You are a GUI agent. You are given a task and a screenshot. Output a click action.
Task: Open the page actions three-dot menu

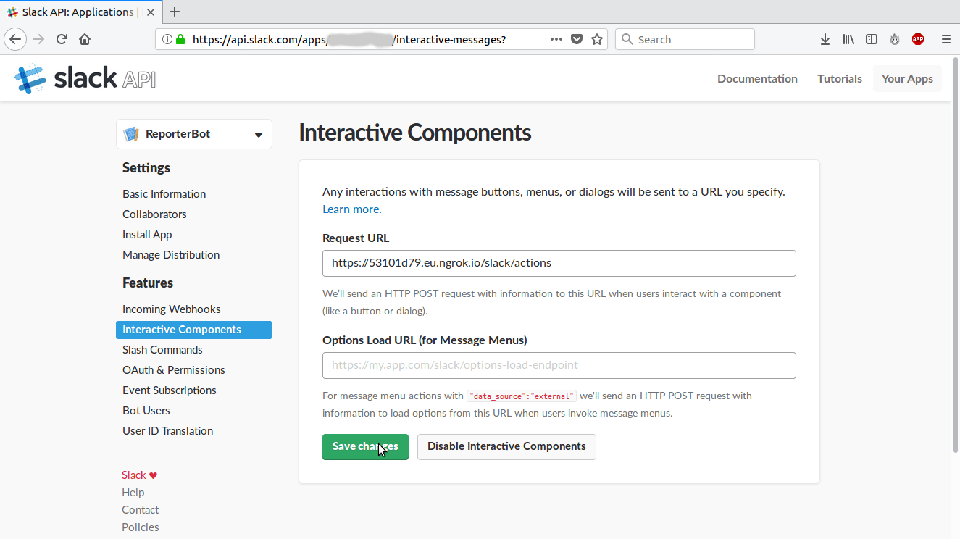coord(556,39)
